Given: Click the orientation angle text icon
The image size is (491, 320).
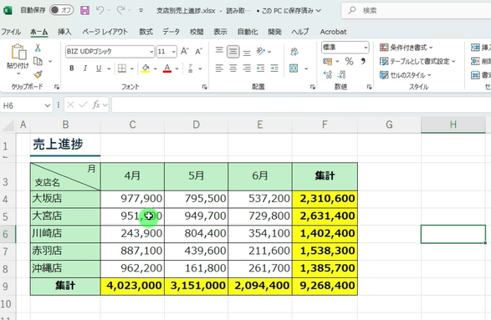Looking at the screenshot, I should (x=260, y=51).
